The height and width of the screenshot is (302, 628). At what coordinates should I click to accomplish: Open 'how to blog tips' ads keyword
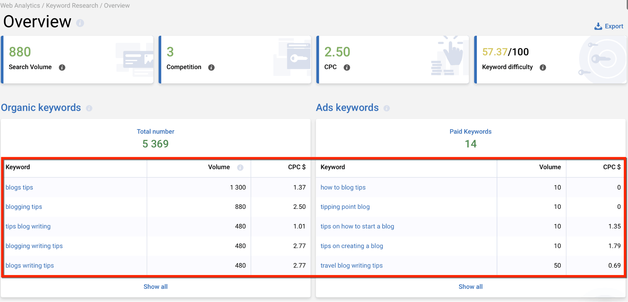coord(343,188)
